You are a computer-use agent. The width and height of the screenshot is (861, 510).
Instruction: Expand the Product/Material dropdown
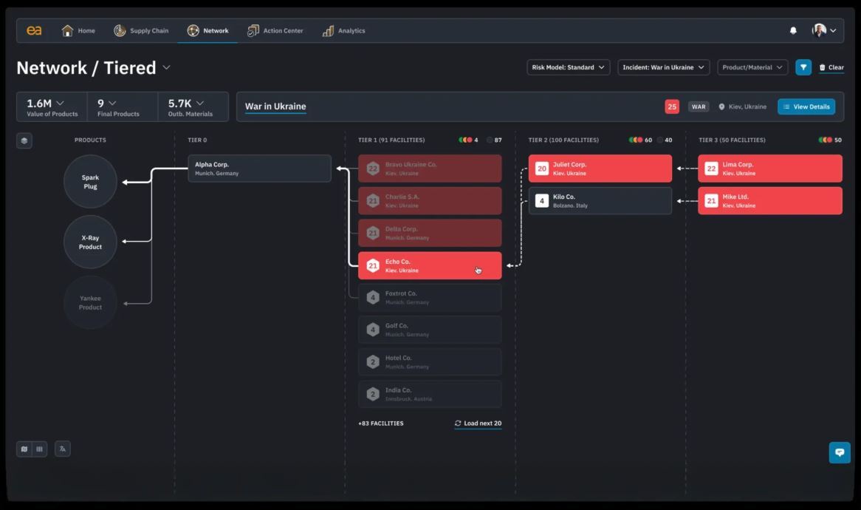(x=752, y=67)
